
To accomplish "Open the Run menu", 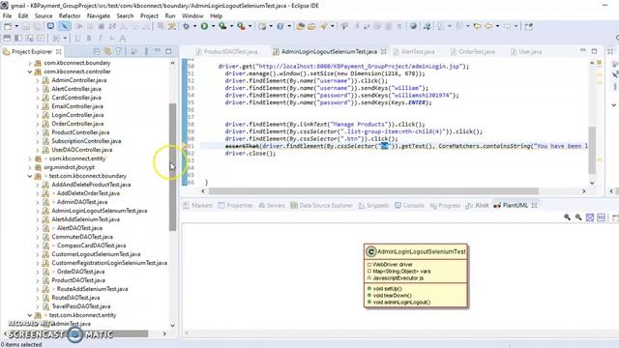I will 170,15.
